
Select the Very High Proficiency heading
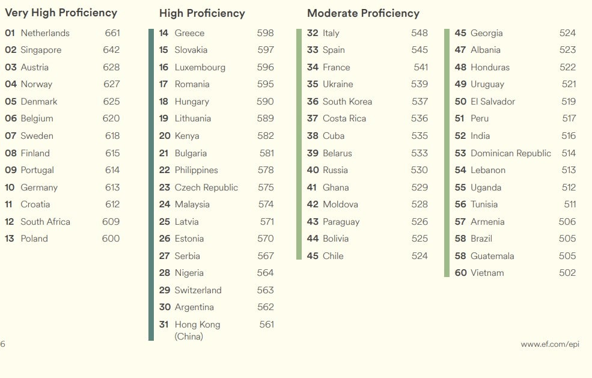pos(61,13)
